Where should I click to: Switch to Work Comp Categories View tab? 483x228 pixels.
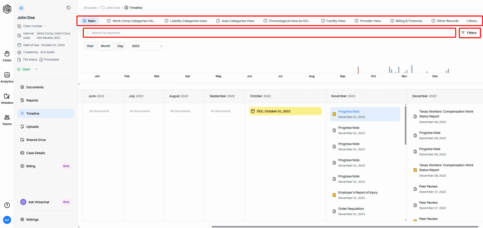click(131, 21)
